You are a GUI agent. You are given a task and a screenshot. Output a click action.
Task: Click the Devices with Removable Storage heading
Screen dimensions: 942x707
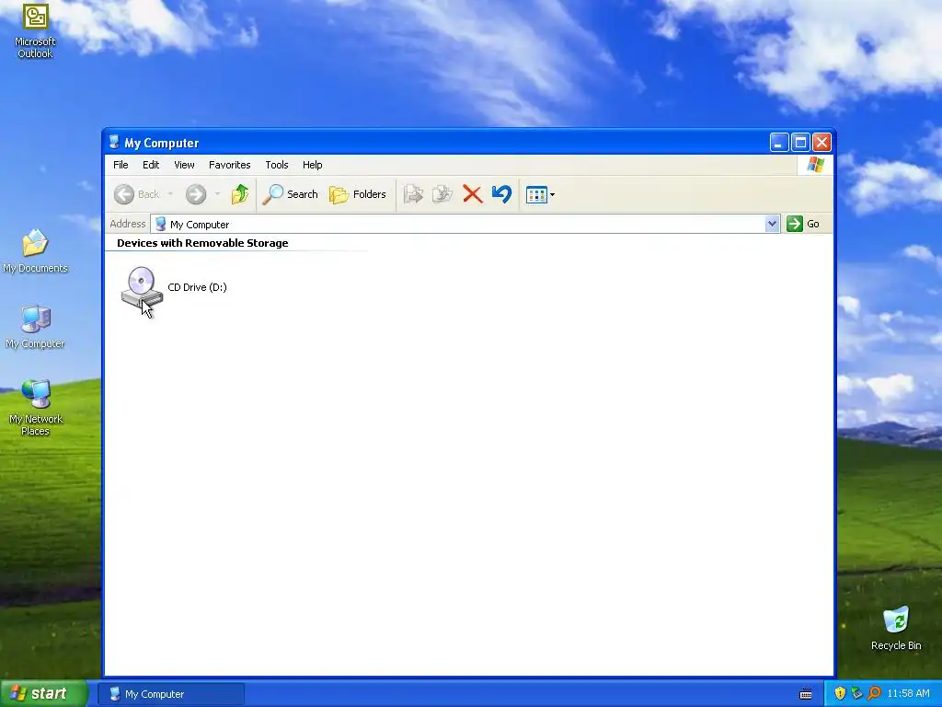tap(202, 243)
